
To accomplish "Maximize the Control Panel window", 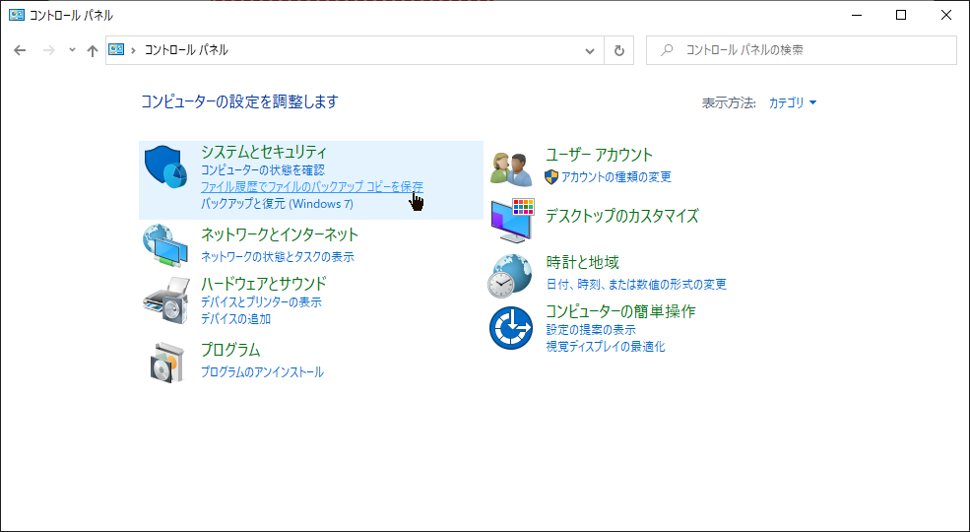I will click(901, 16).
